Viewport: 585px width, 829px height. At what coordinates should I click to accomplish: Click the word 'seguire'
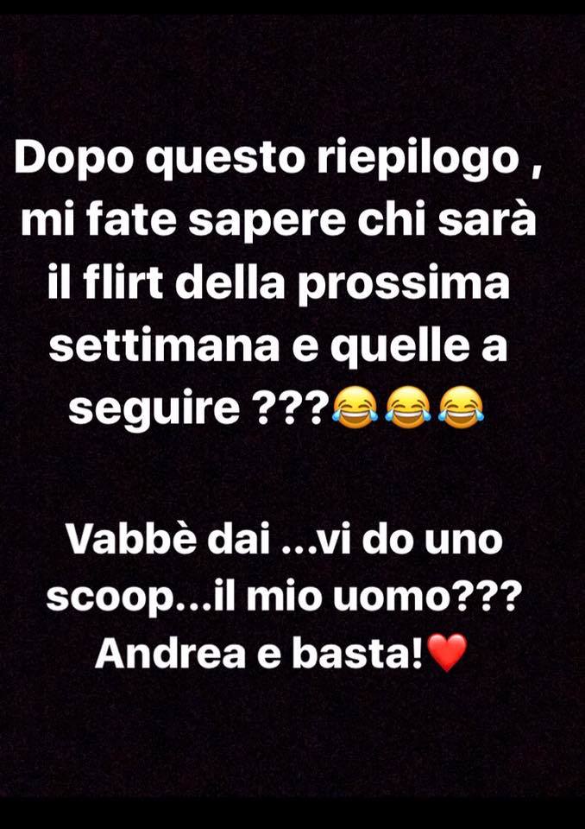point(154,408)
